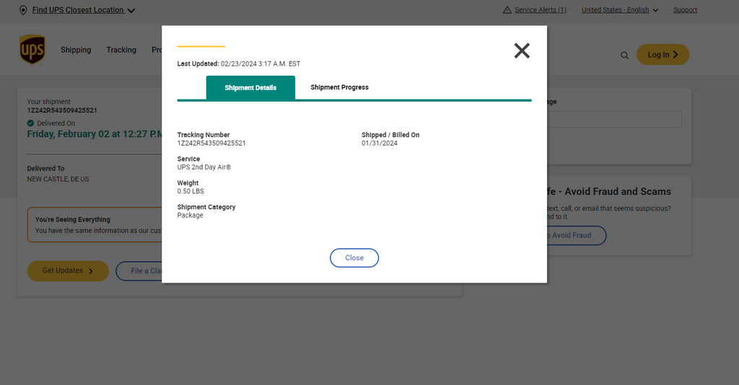The width and height of the screenshot is (739, 385).
Task: Click the Log In button
Action: pos(663,55)
